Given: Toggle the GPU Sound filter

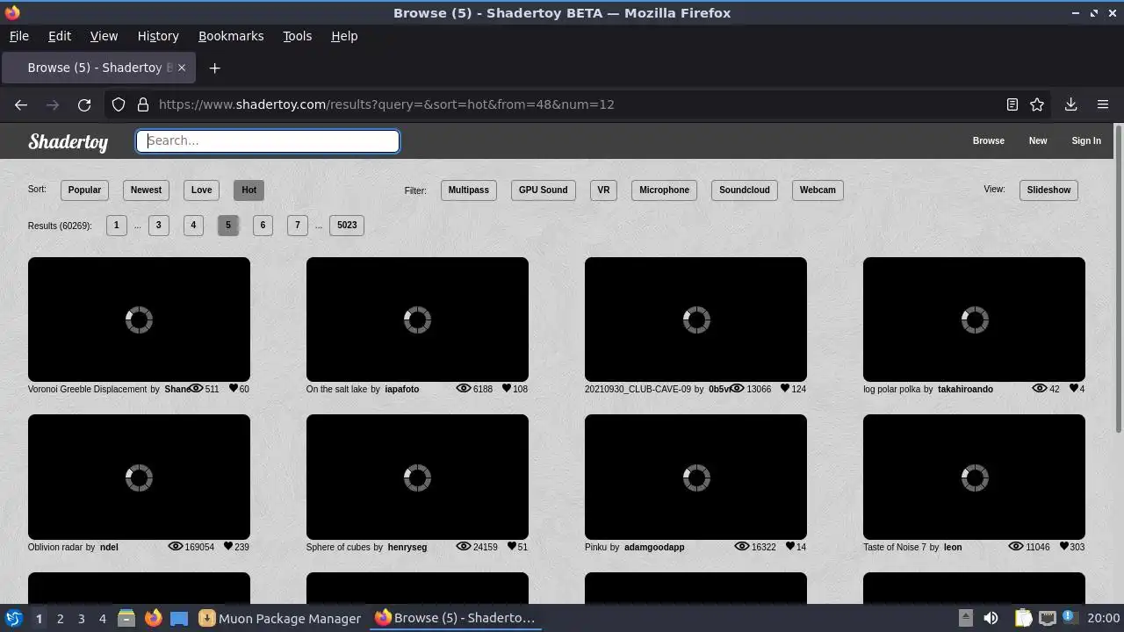Looking at the screenshot, I should point(543,190).
